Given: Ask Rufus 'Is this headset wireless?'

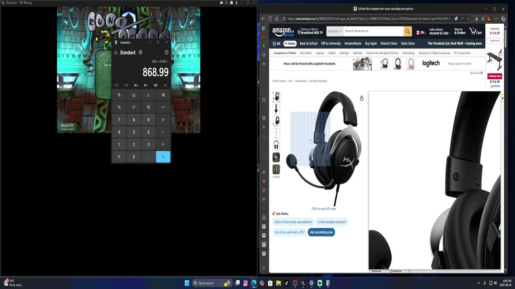Looking at the screenshot, I should coord(332,222).
